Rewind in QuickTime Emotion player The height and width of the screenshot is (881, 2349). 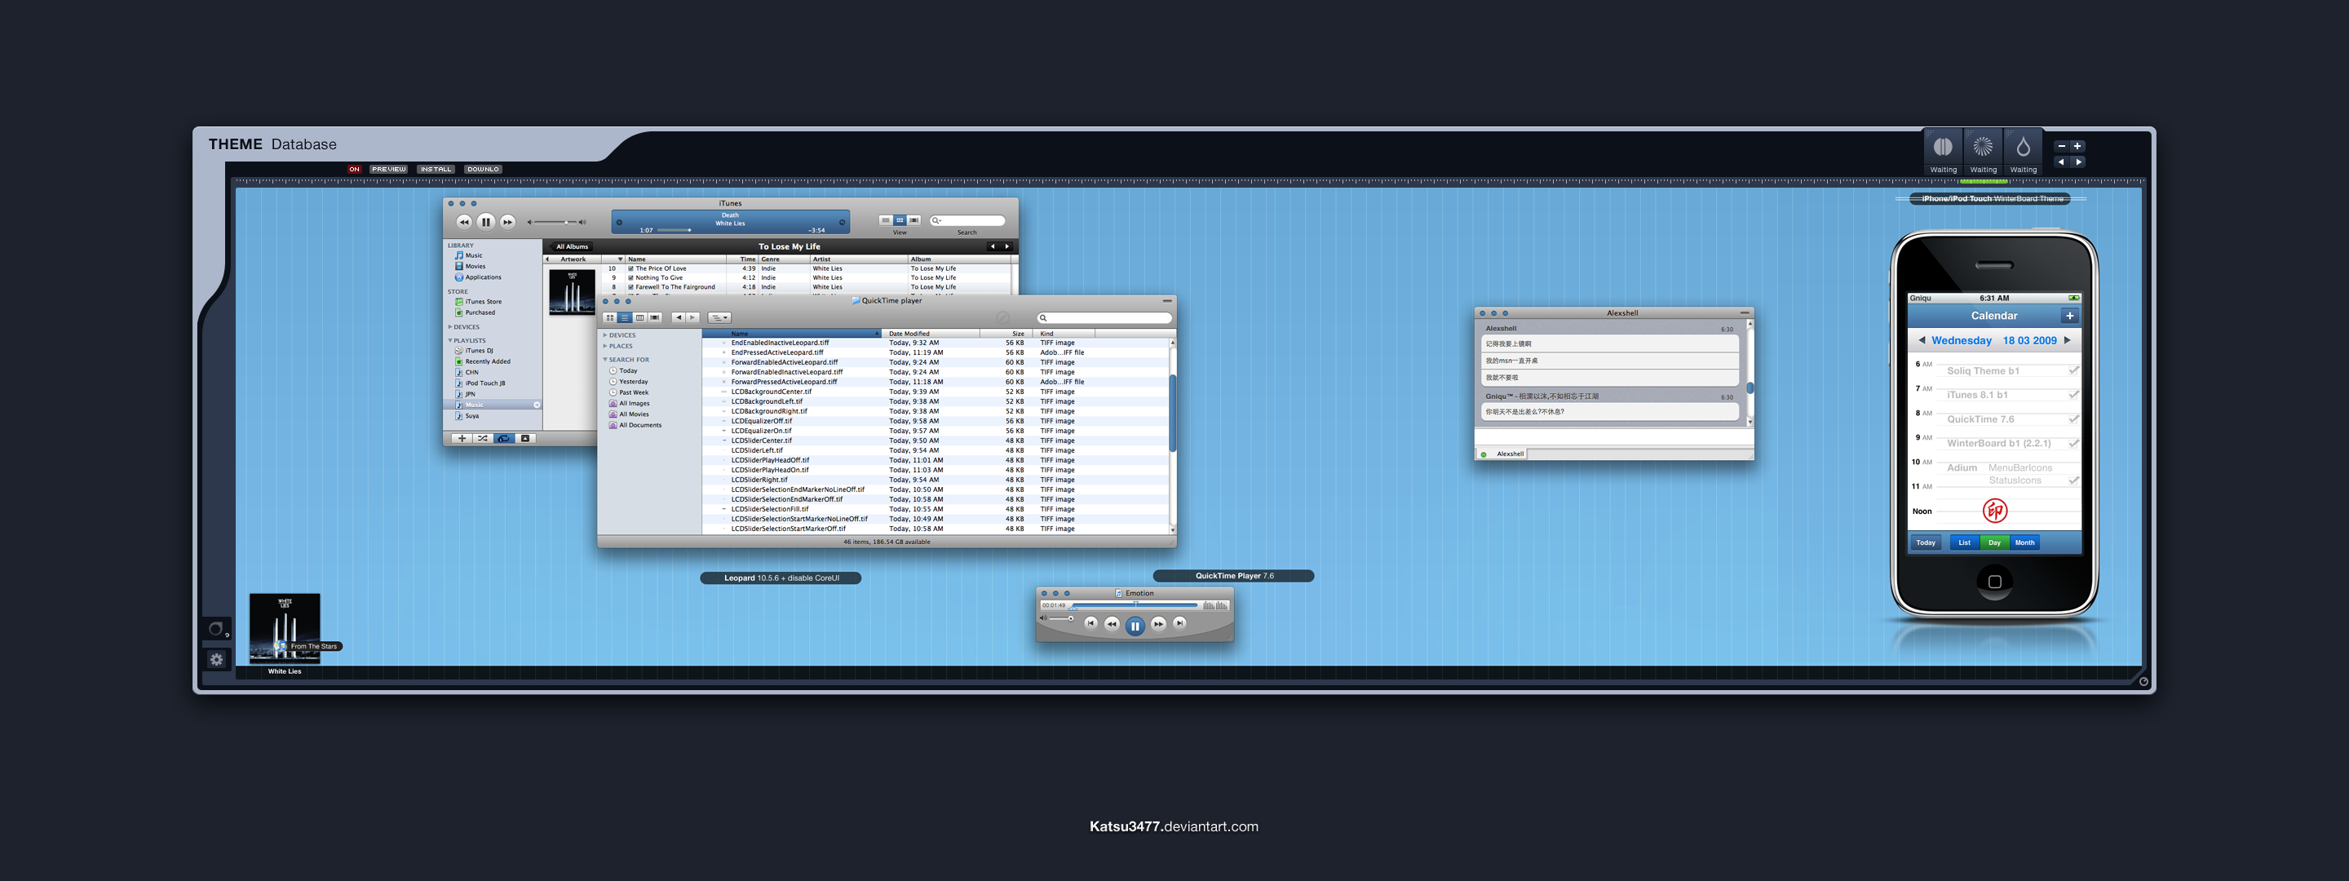click(1112, 624)
